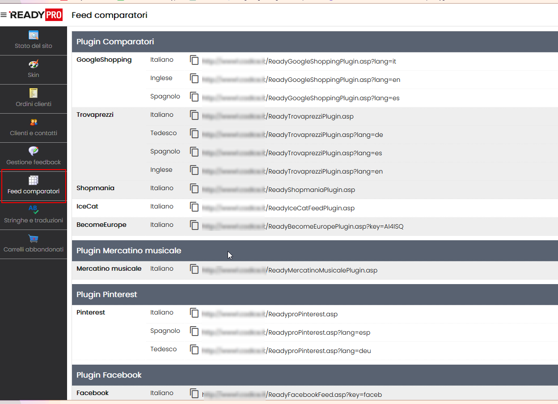Copy Trovaprezzi Spagnolo feed URL
This screenshot has height=404, width=558.
pos(194,152)
